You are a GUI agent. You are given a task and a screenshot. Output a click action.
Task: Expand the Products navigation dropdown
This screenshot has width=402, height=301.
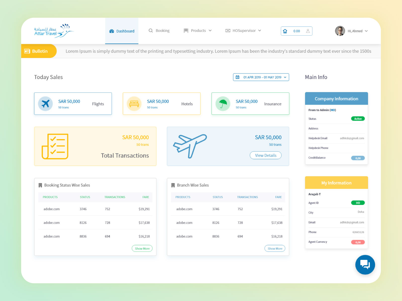point(211,30)
